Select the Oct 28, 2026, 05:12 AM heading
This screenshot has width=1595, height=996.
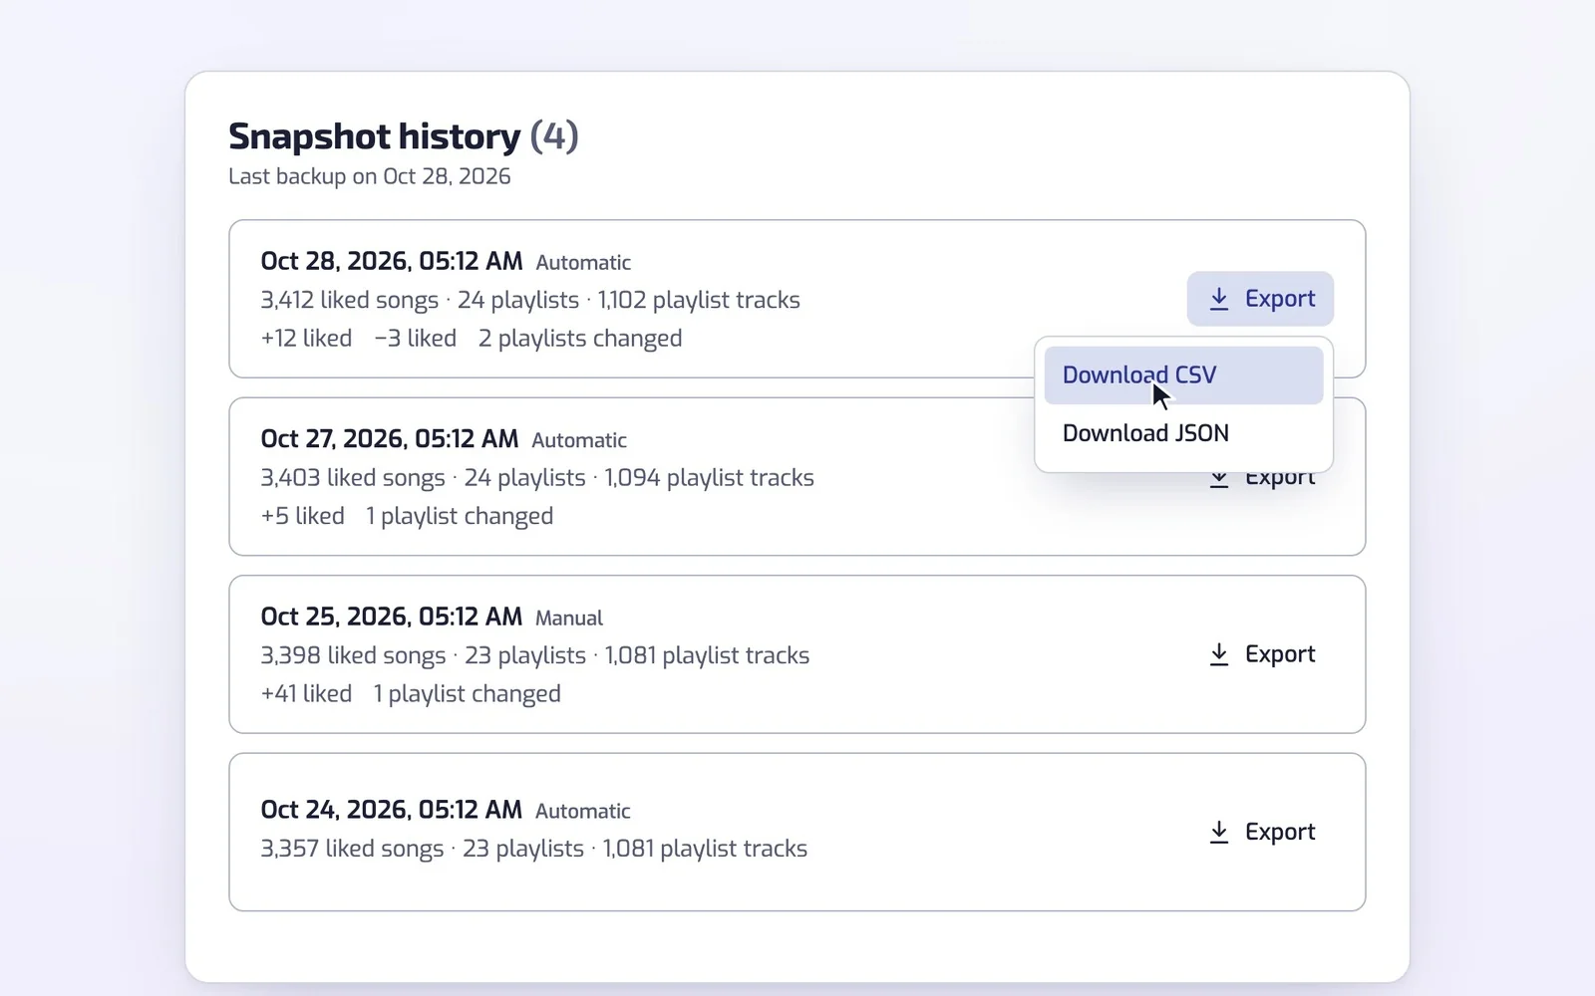tap(392, 262)
